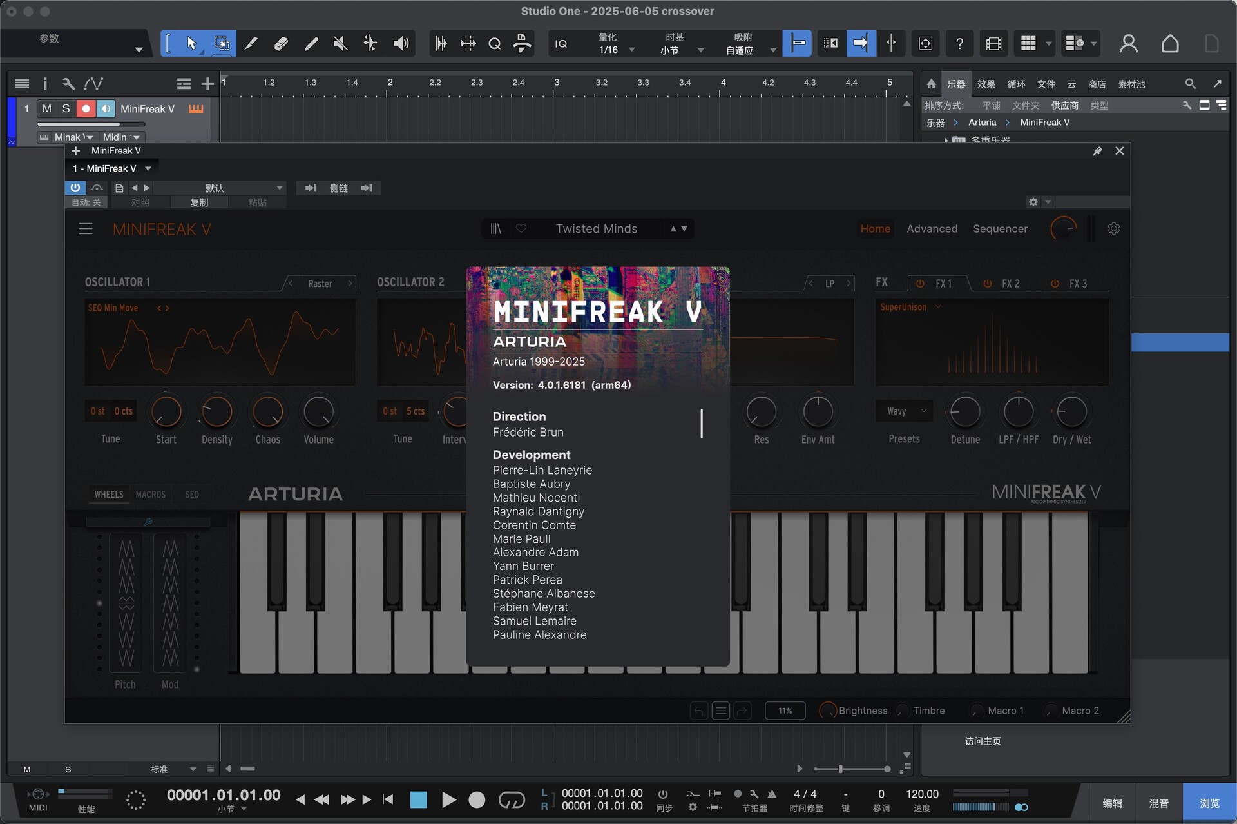Screen dimensions: 1237x824
Task: Click visit homepage (访问主页) link
Action: (983, 741)
